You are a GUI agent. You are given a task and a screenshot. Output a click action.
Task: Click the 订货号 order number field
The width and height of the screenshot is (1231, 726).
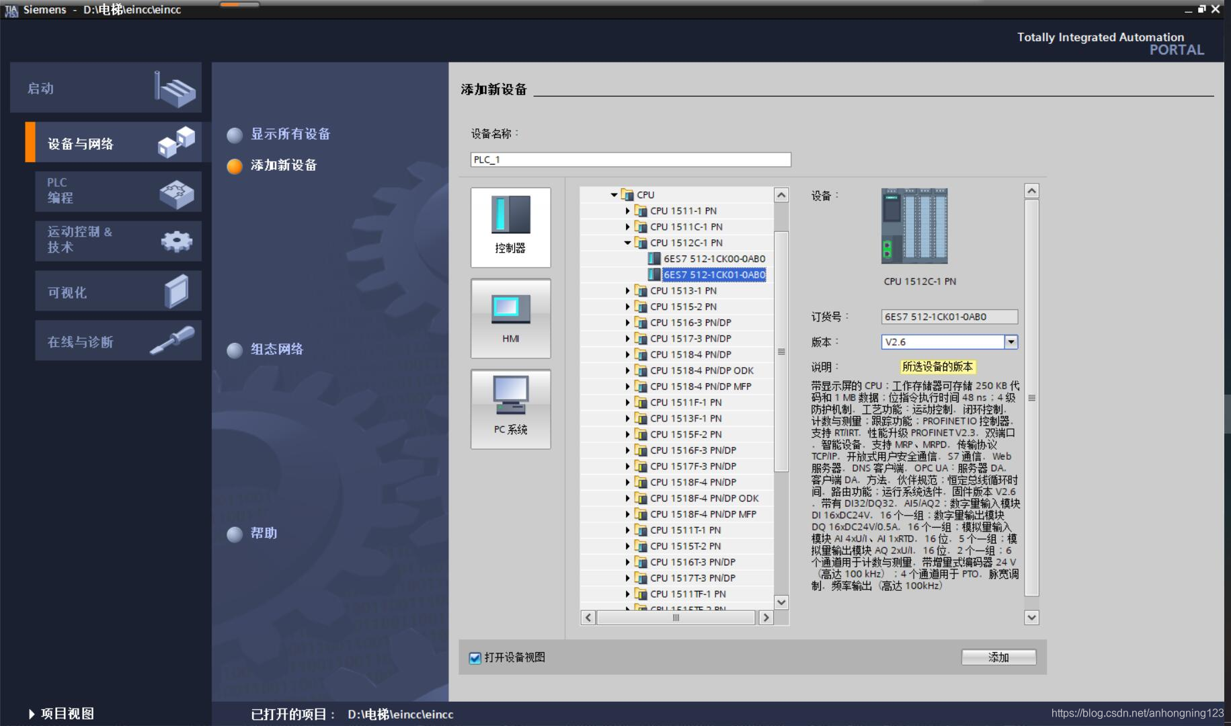949,317
